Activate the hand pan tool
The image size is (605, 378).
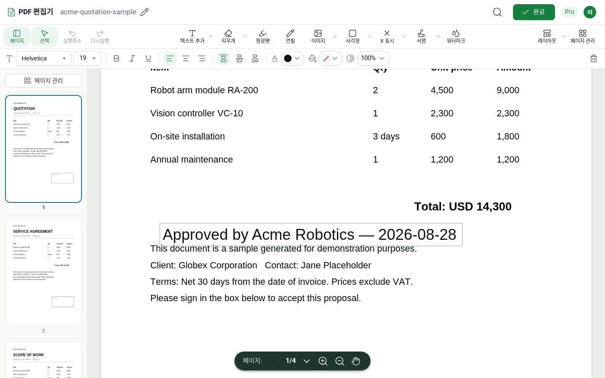(356, 361)
